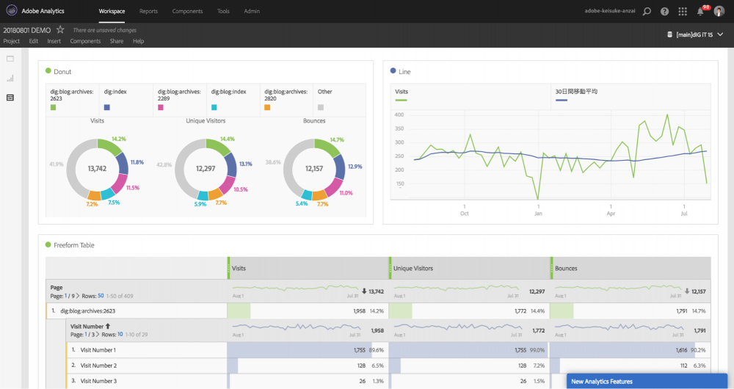The width and height of the screenshot is (734, 389).
Task: Open the Tools tab
Action: [x=223, y=11]
